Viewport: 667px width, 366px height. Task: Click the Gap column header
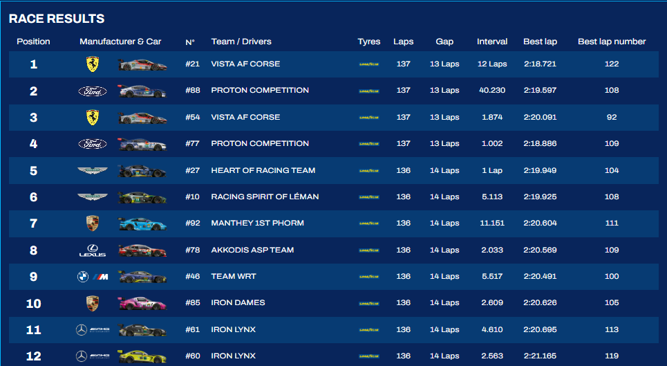coord(444,42)
